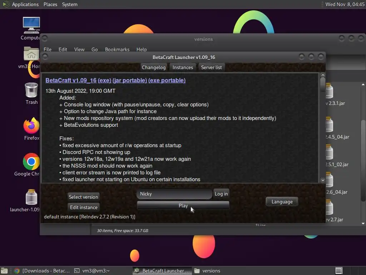The height and width of the screenshot is (275, 366).
Task: Click the Select version button
Action: click(x=83, y=197)
